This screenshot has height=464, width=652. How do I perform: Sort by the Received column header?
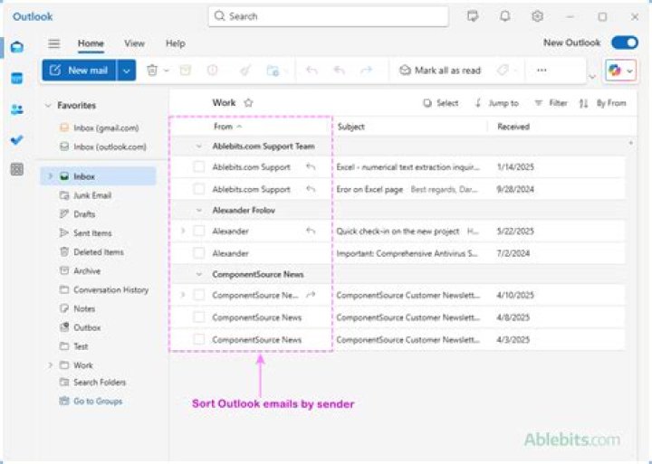point(513,127)
